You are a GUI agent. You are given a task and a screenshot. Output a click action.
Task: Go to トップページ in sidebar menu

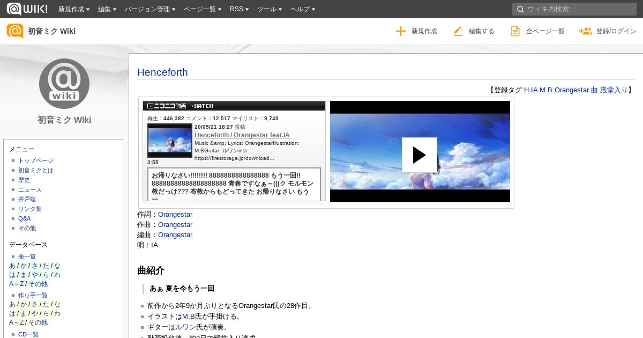click(36, 160)
